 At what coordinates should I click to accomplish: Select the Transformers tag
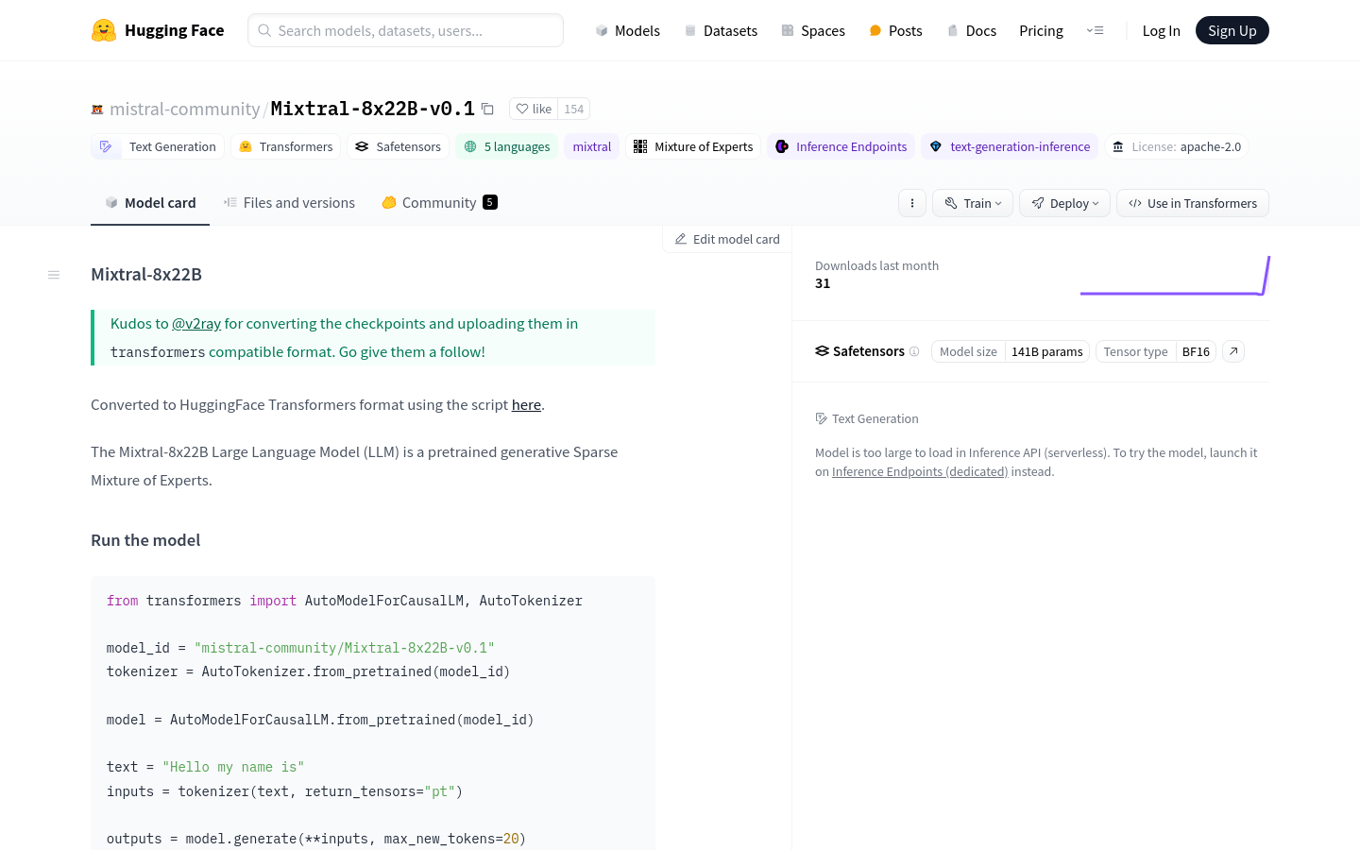coord(286,146)
